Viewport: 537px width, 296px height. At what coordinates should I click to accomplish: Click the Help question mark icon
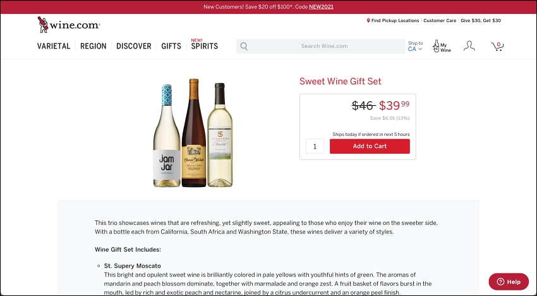coord(500,282)
